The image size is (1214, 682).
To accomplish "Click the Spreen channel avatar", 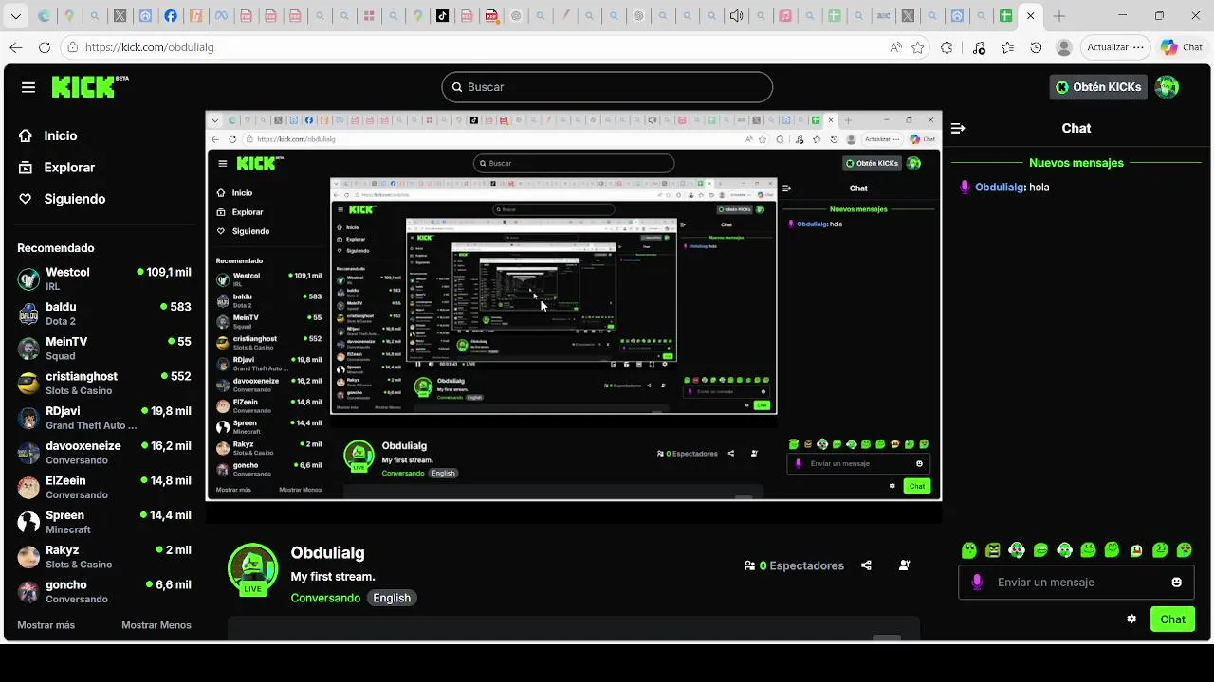I will click(28, 522).
